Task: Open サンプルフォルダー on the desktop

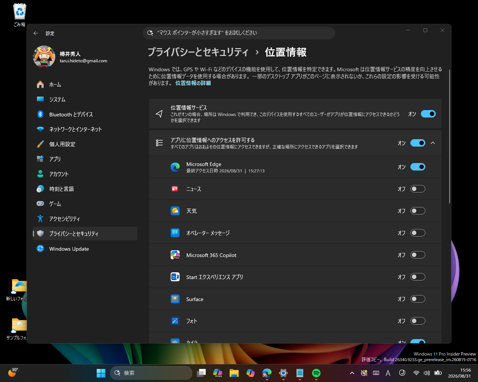Action: 16,329
